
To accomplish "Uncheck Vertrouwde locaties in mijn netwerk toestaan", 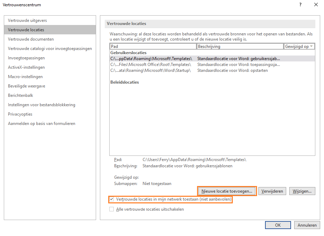I will coord(112,199).
